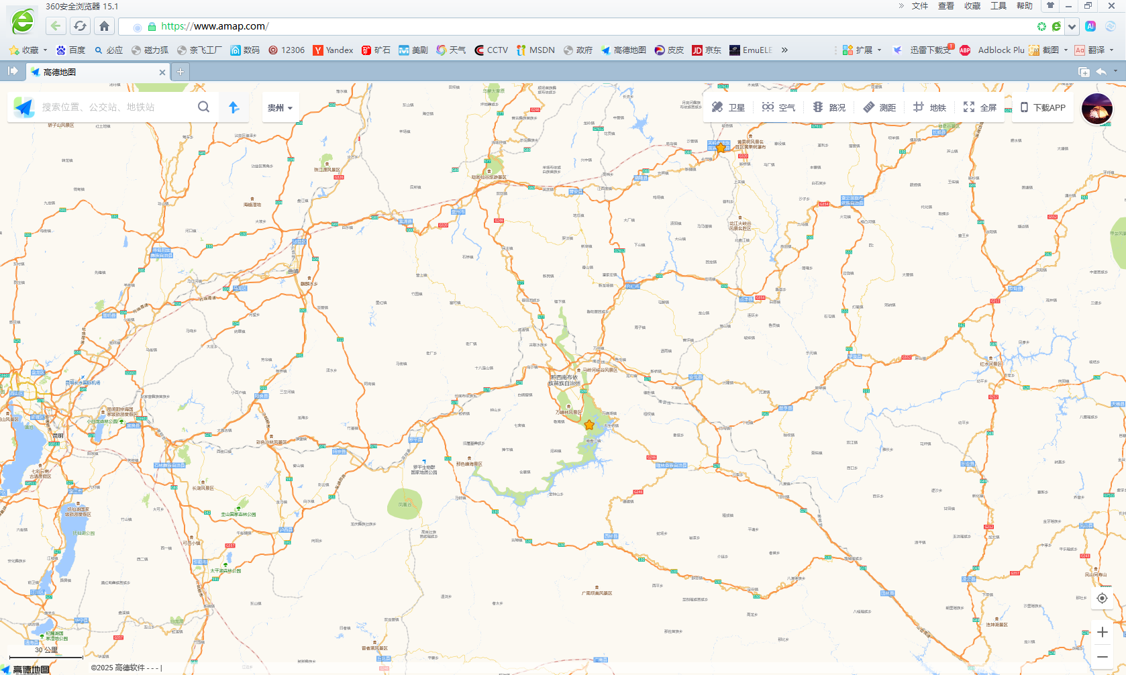The width and height of the screenshot is (1126, 675).
Task: Zoom out with the minus button
Action: tap(1102, 657)
